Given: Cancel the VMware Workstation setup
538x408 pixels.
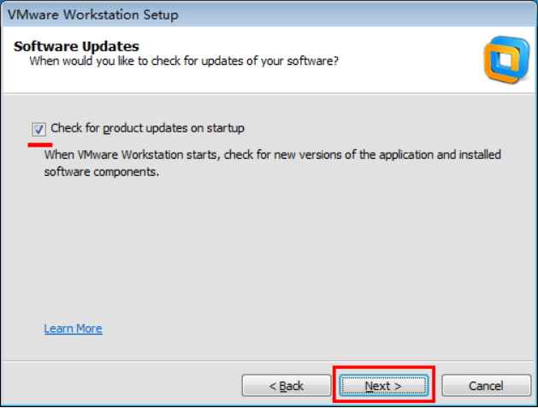Looking at the screenshot, I should coord(486,386).
